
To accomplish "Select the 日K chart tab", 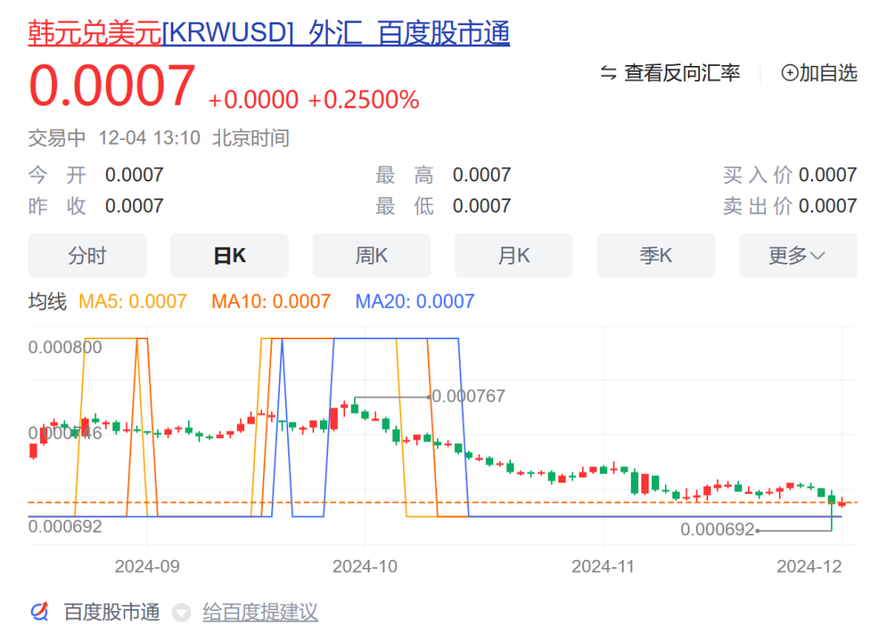I will click(x=230, y=255).
